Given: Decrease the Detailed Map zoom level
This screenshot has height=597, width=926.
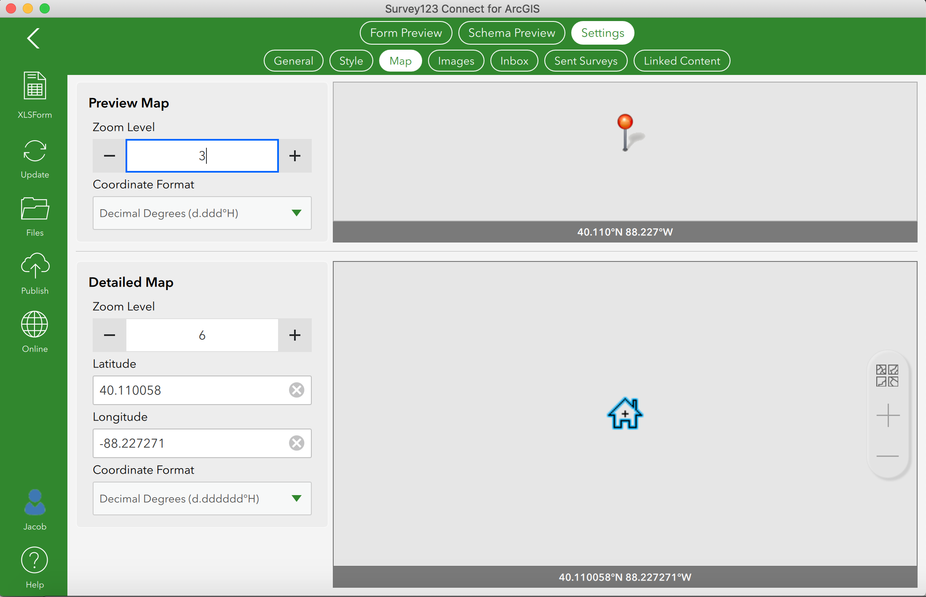Looking at the screenshot, I should click(x=110, y=335).
